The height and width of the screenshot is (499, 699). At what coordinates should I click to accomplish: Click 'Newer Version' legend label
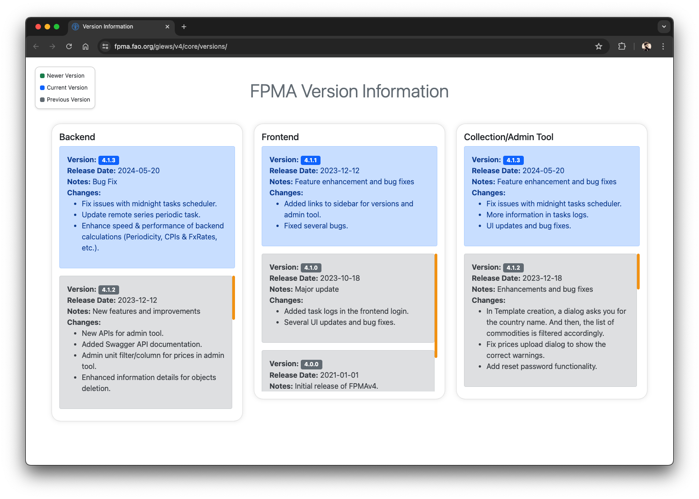tap(66, 76)
